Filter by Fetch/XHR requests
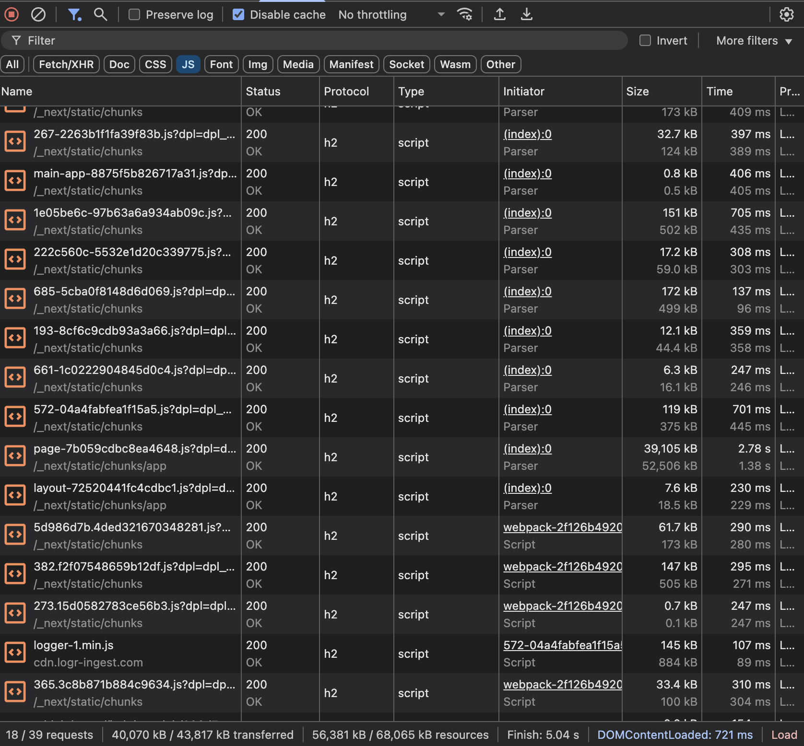 tap(66, 64)
